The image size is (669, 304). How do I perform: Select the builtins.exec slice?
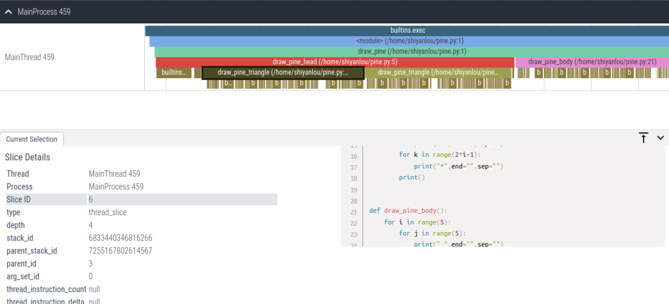(x=407, y=31)
